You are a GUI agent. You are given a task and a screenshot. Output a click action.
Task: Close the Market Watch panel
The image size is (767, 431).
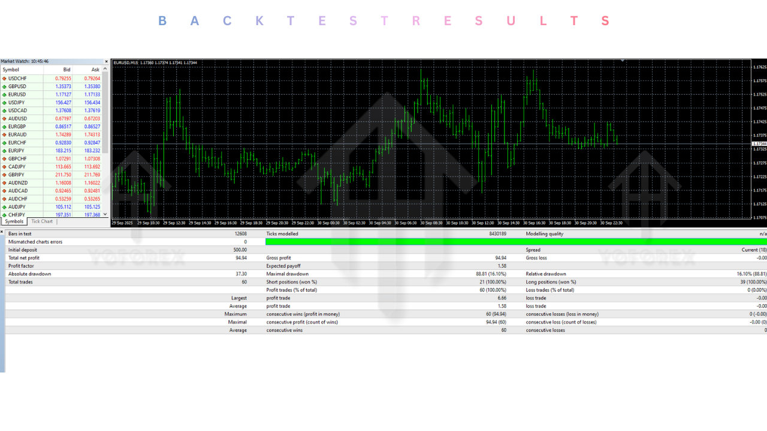[x=106, y=60]
